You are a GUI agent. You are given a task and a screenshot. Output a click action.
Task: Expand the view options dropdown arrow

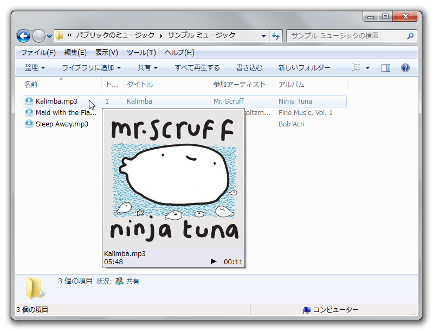367,68
